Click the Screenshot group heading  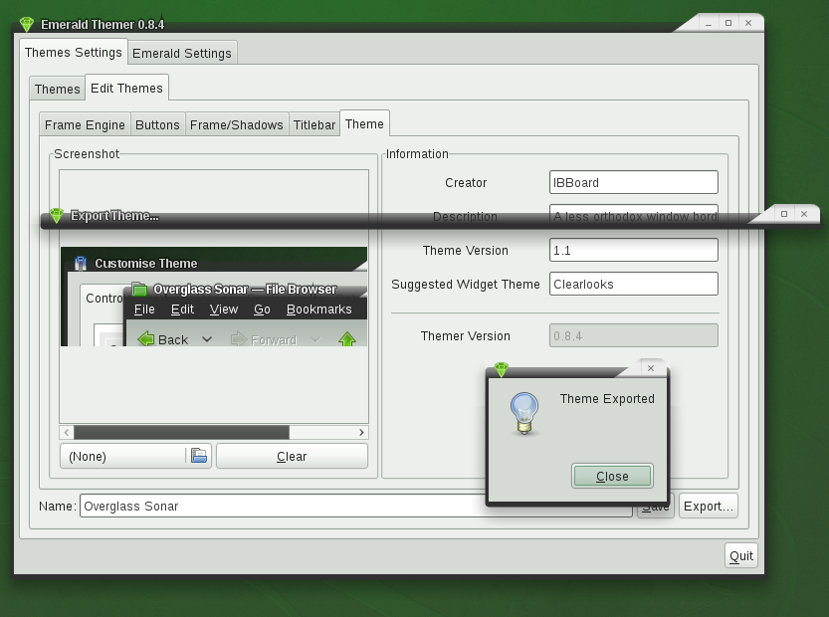[x=87, y=154]
